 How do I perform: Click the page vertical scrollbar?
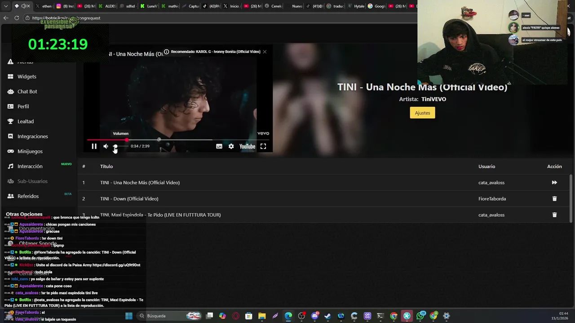[x=571, y=197]
